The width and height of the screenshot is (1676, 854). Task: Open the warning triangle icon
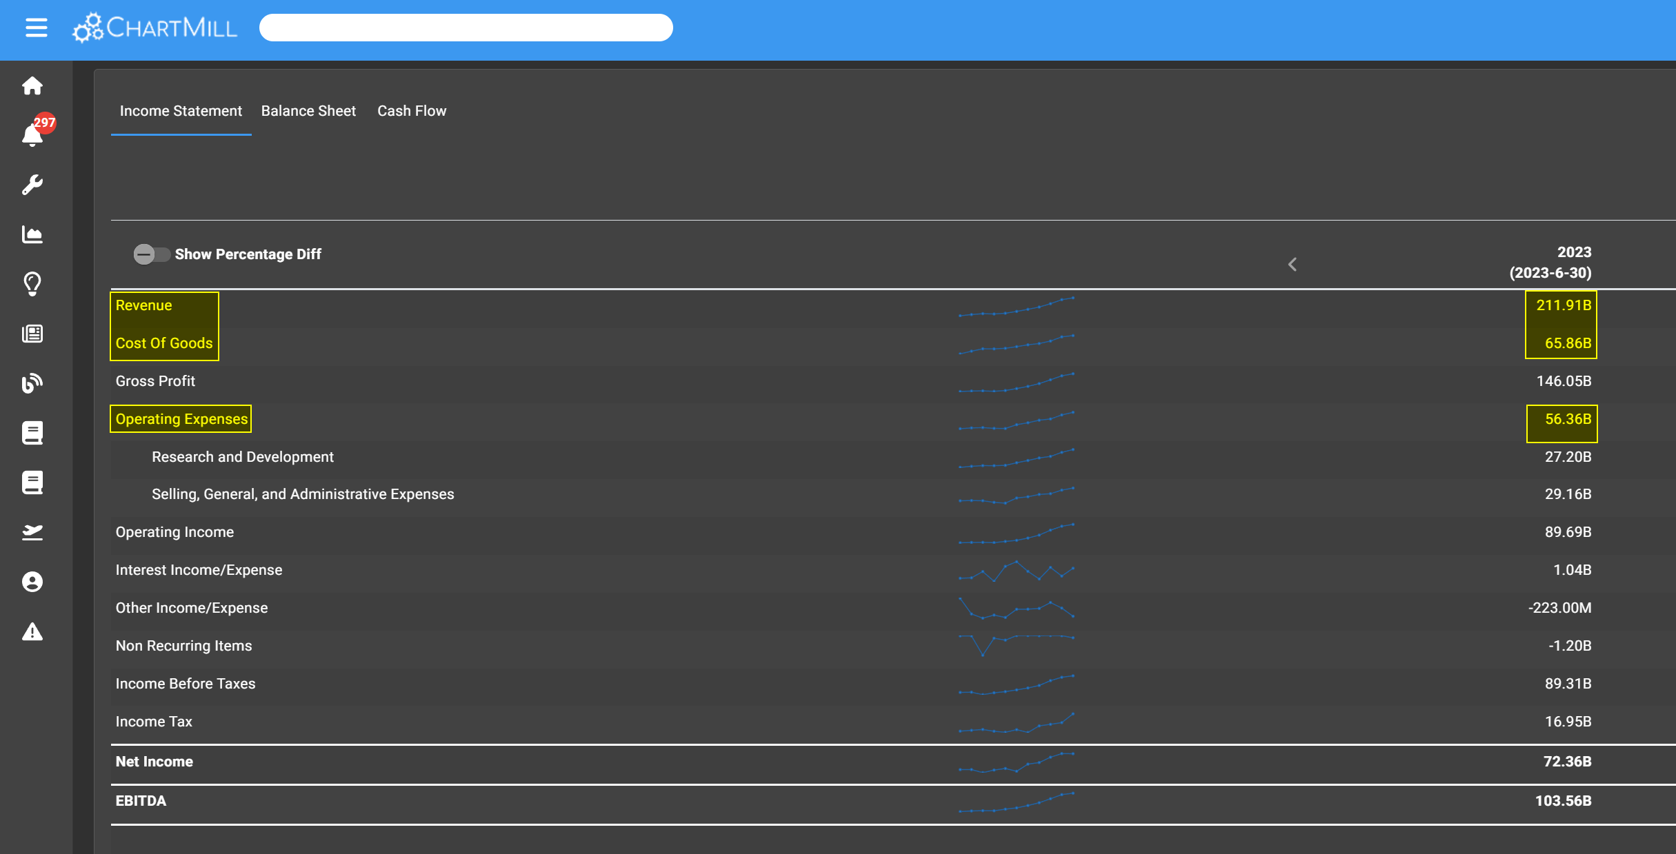click(32, 631)
